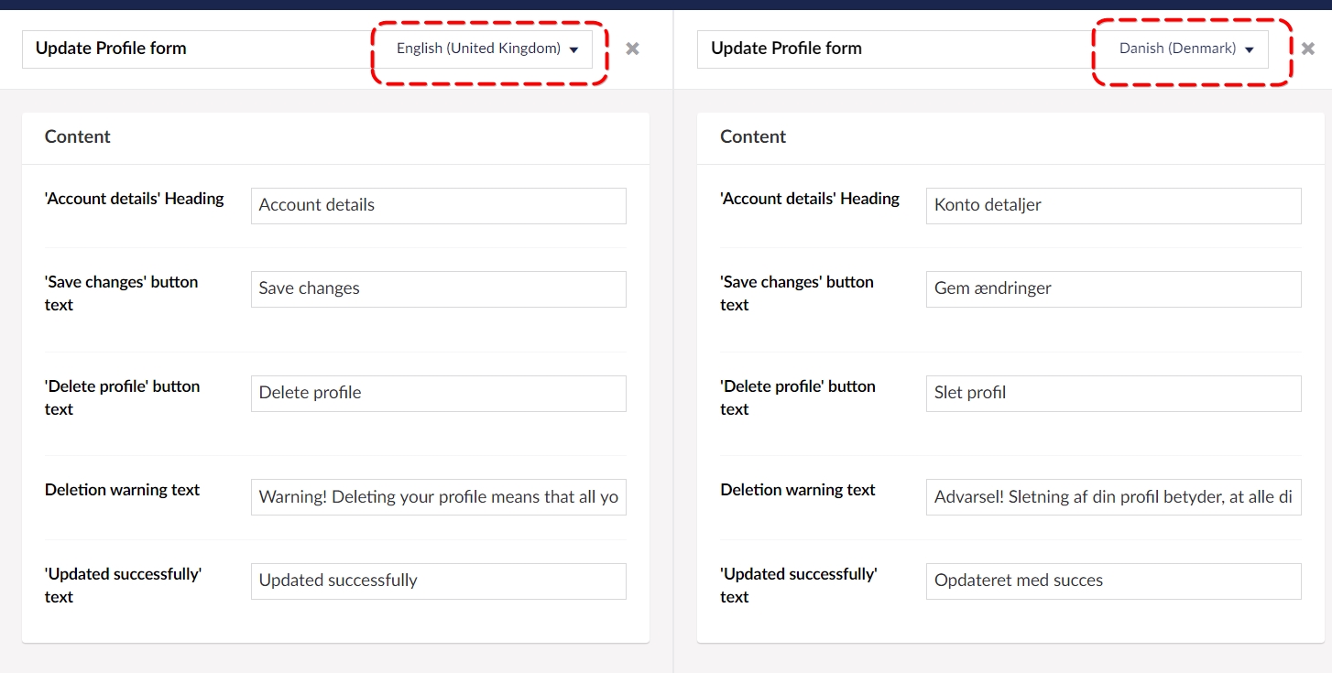Click the 'Gem ændringer' input field

click(1114, 288)
